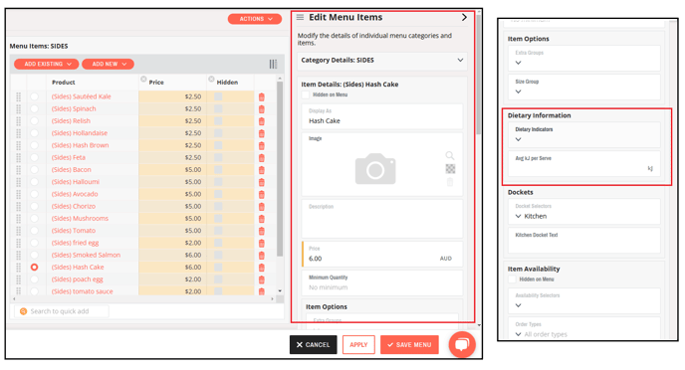Screen dimensions: 685x370
Task: Delete the Avocado row
Action: coord(261,195)
